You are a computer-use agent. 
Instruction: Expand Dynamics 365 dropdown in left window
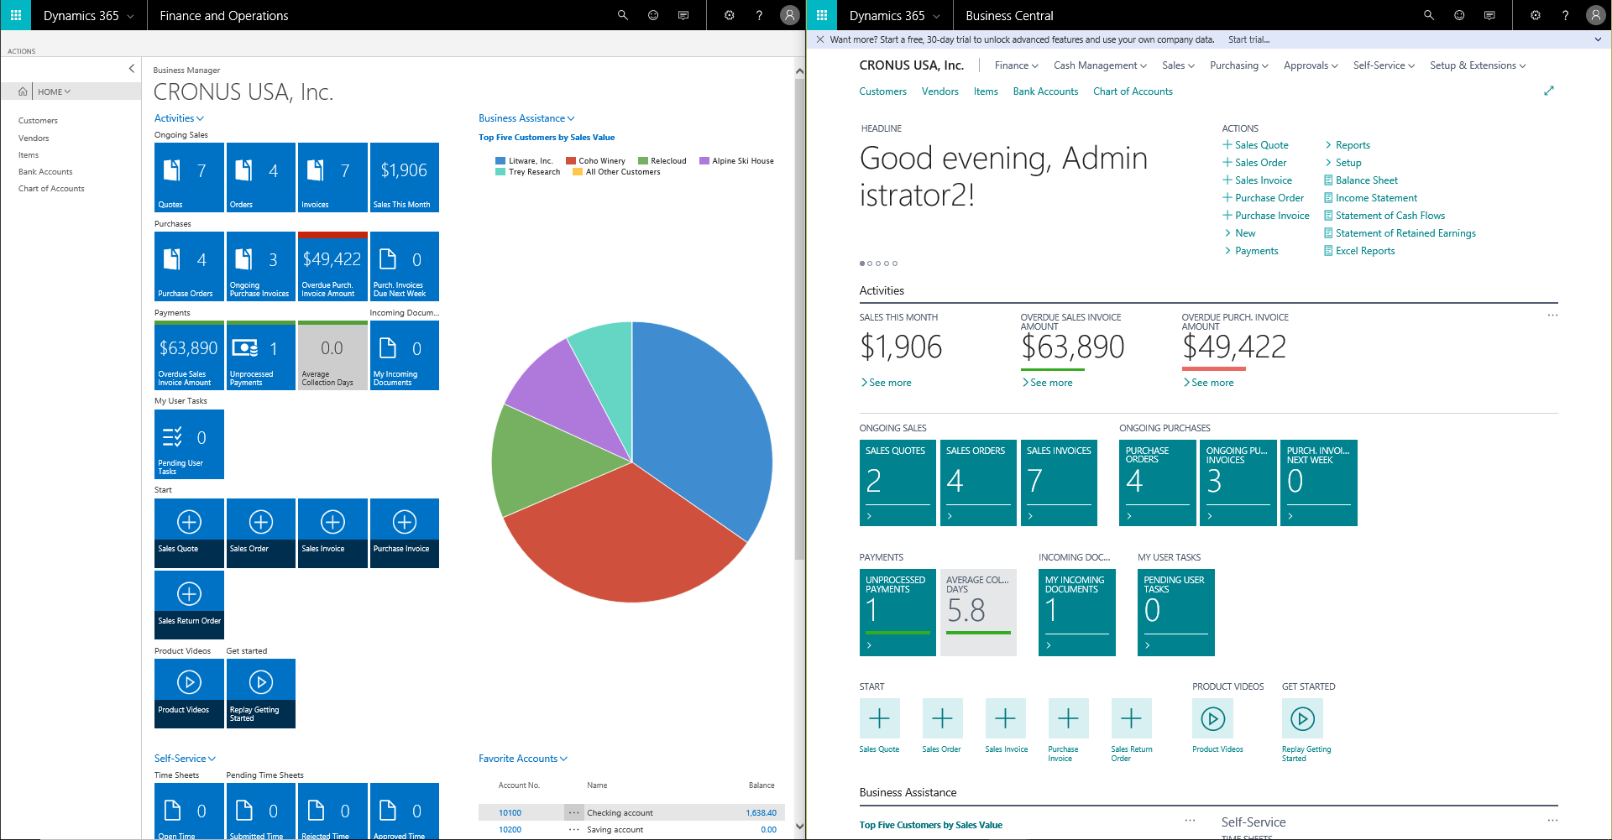(130, 16)
